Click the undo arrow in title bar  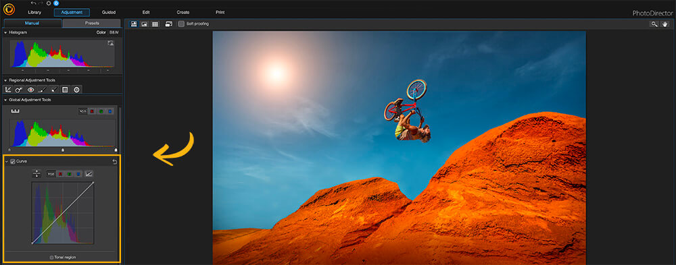pyautogui.click(x=33, y=3)
